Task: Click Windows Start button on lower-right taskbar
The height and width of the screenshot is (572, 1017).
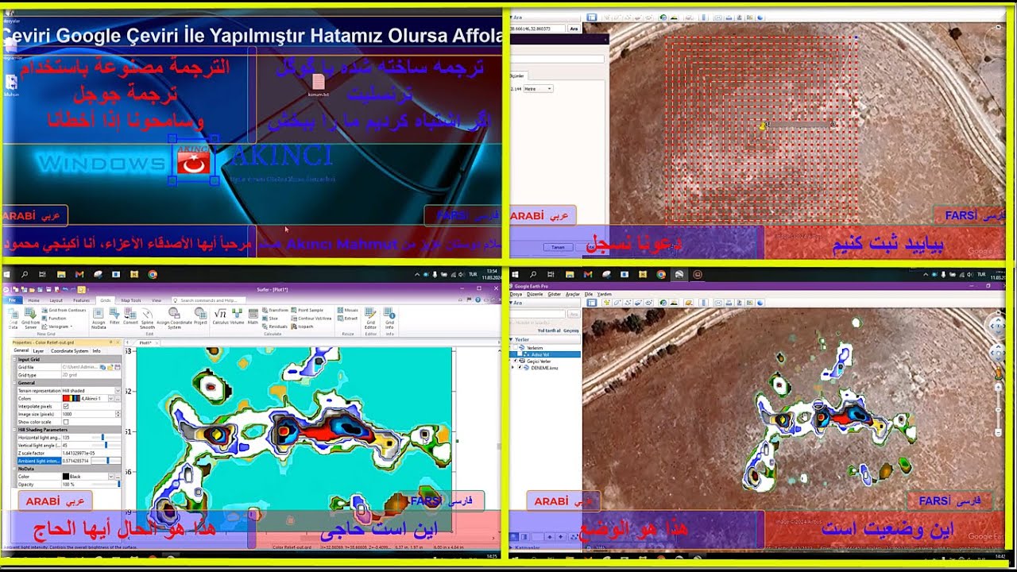Action: tap(516, 274)
